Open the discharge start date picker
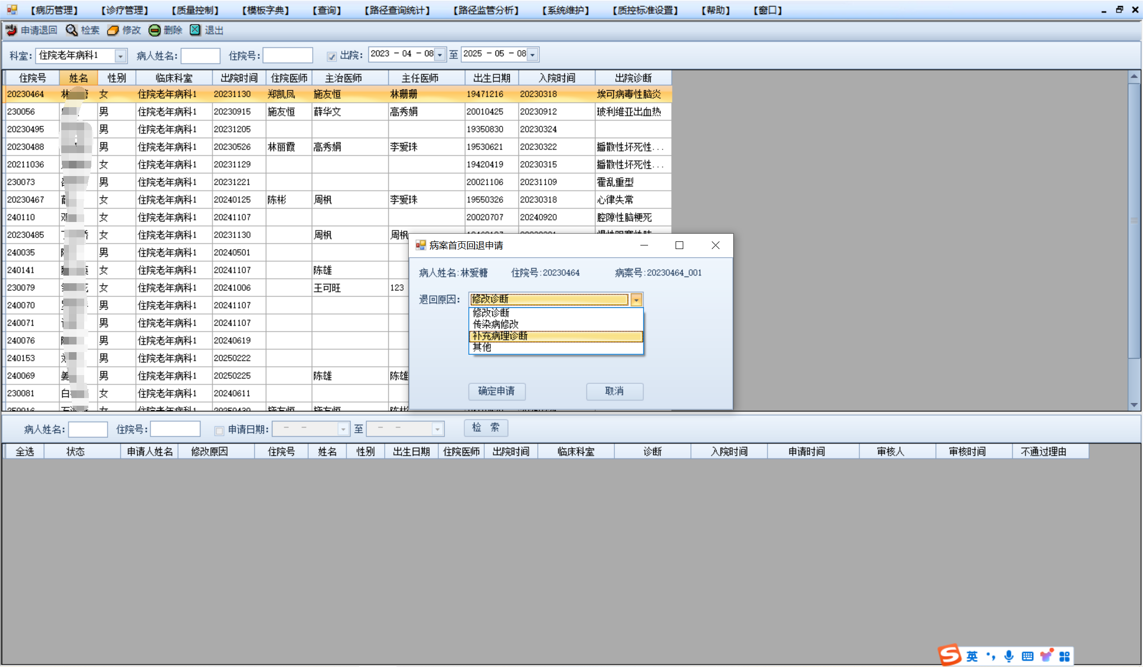This screenshot has width=1143, height=667. tap(440, 55)
